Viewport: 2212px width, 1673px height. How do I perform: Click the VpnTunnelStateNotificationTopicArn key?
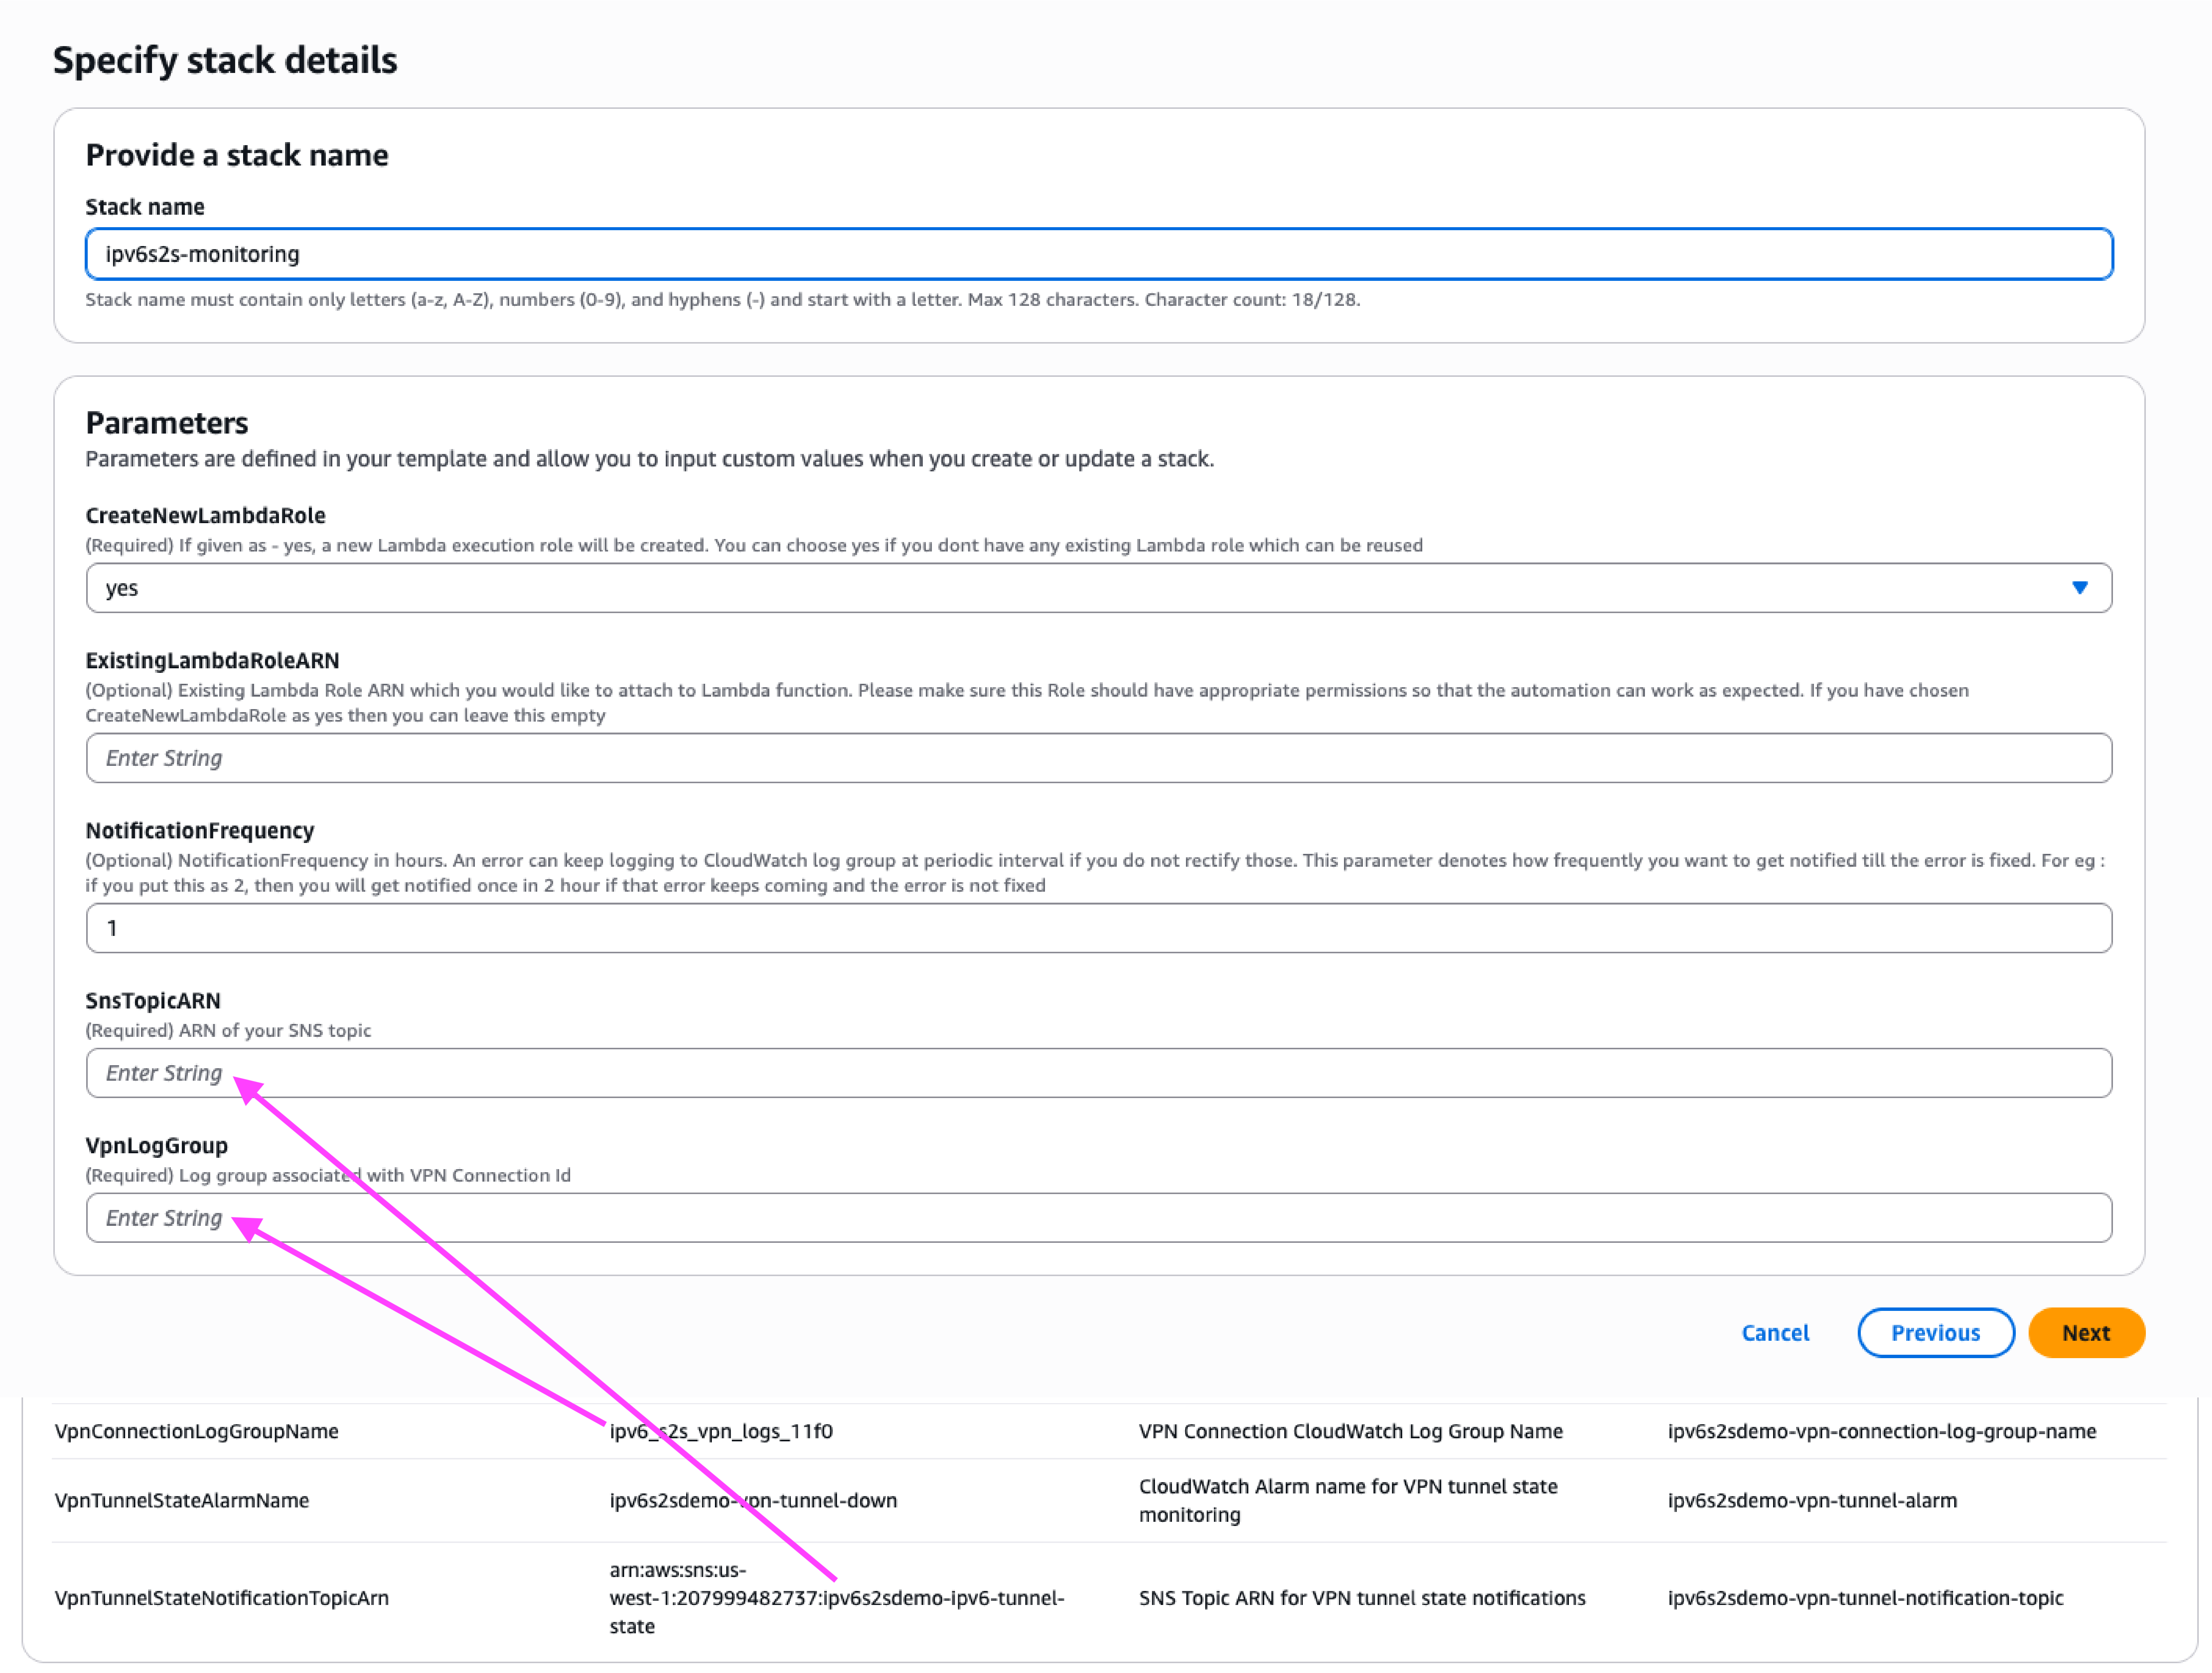tap(222, 1598)
